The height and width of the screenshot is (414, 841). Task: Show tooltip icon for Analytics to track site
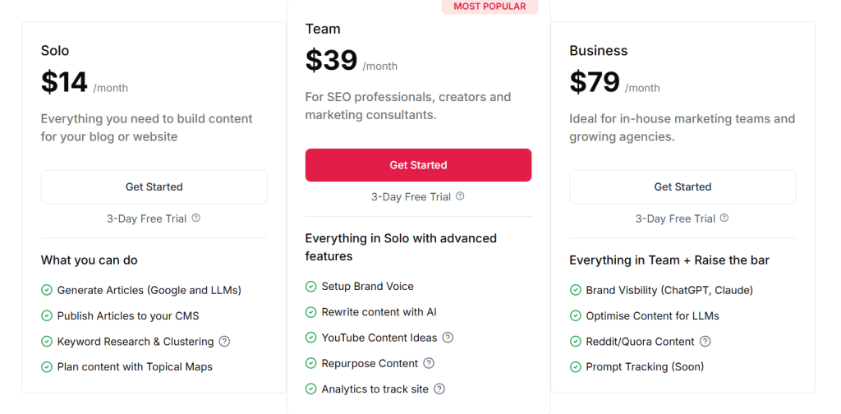pos(439,389)
